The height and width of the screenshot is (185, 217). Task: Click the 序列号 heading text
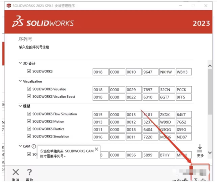click(25, 39)
